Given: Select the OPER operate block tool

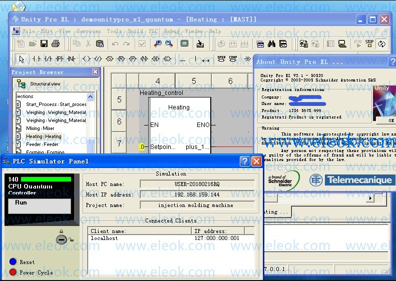Looking at the screenshot, I should (x=221, y=59).
